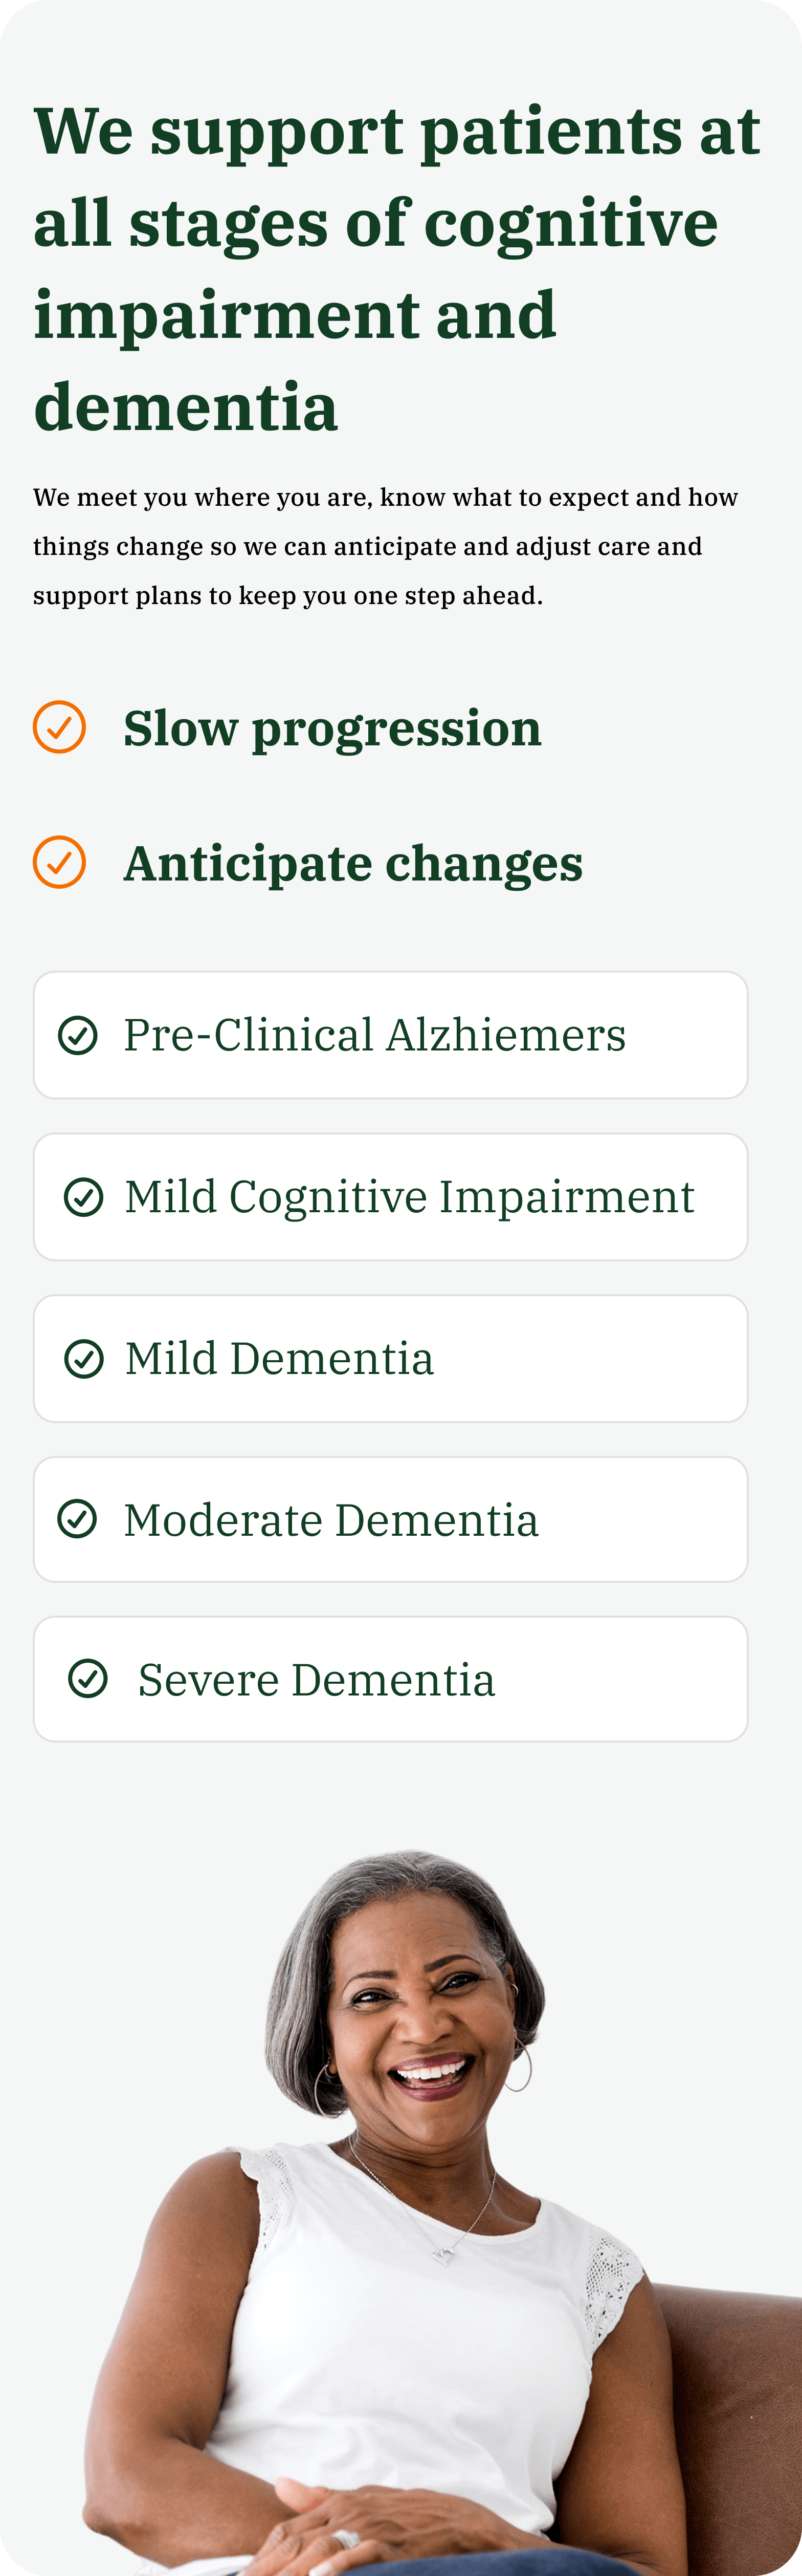
Task: Click the check icon in the Mild Cognitive Impairment card
Action: [x=84, y=1197]
